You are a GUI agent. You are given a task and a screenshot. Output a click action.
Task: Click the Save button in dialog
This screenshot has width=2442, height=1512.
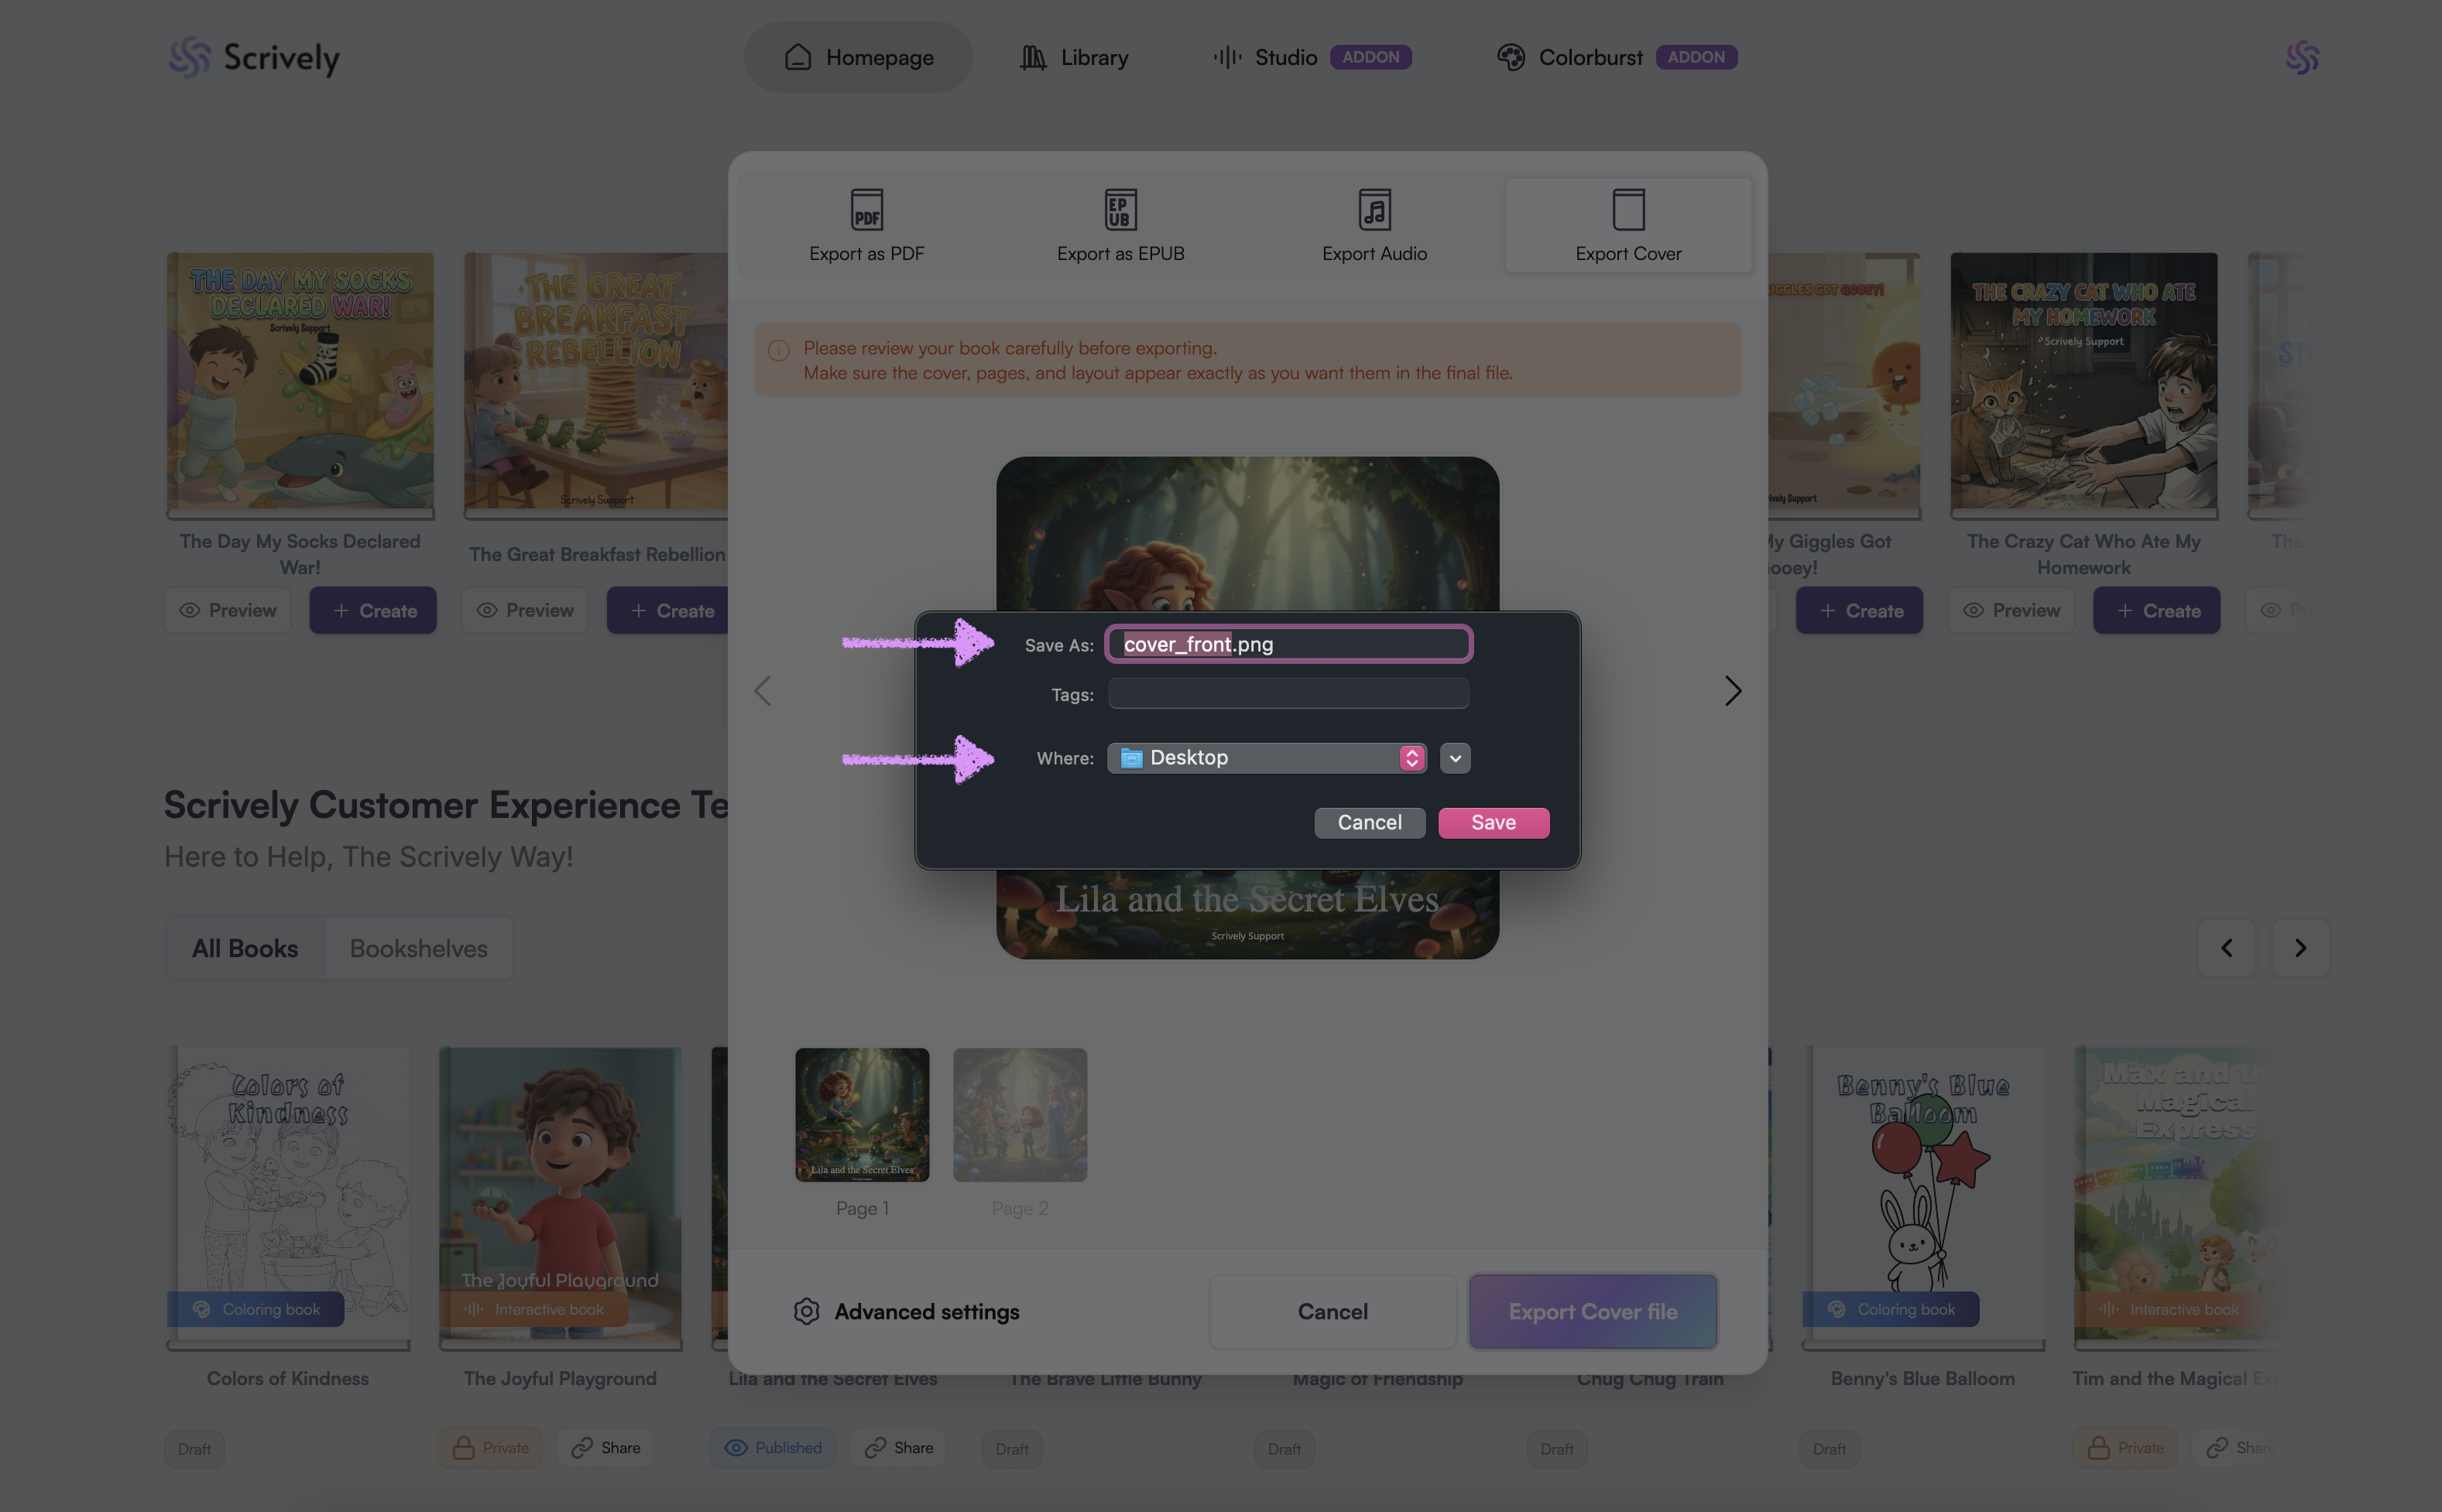pos(1493,823)
